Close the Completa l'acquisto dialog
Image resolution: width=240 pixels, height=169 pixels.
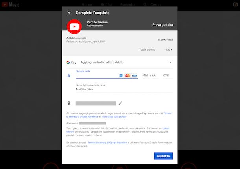coord(69,13)
